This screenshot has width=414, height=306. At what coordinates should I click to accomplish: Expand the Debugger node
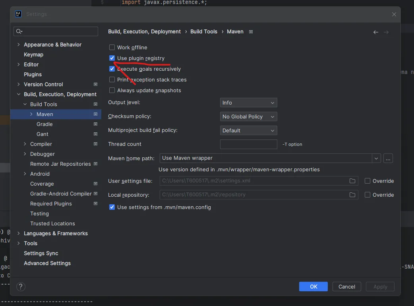tap(25, 154)
